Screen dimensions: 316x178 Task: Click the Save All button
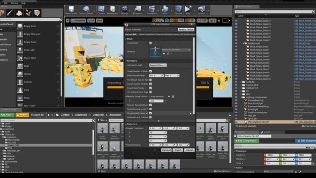point(38,115)
